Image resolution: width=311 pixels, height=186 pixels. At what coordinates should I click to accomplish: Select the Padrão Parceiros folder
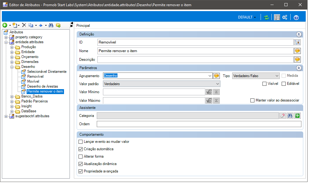pos(35,101)
